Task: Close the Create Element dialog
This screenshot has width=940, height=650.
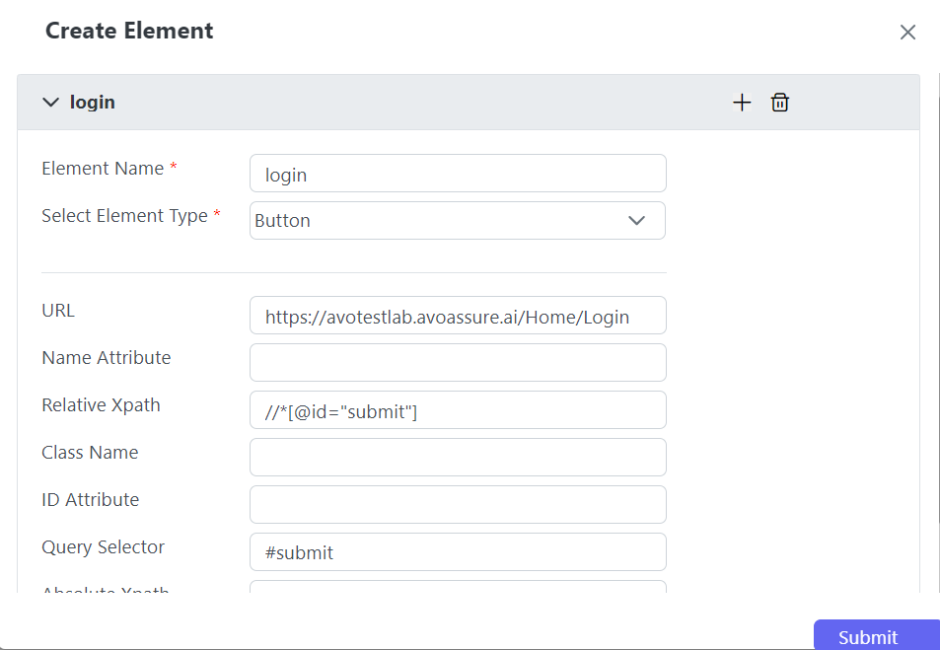Action: tap(907, 33)
